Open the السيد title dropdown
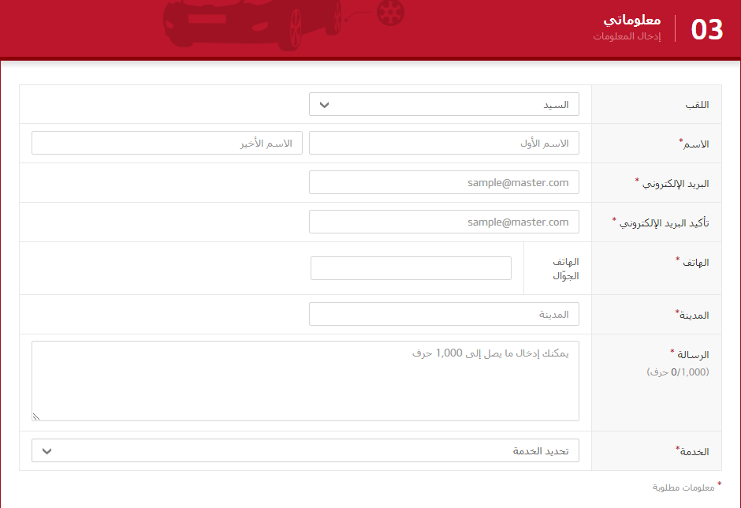Screen dimensions: 741x508 [x=444, y=103]
